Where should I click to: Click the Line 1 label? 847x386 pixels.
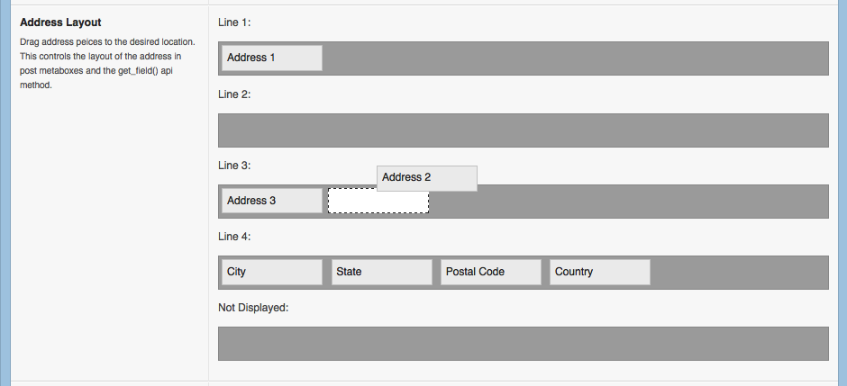[x=234, y=22]
